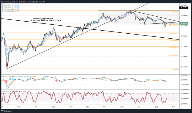Click the 80.00000 level on the SlowStoch scale
The image size is (192, 113).
point(185,94)
